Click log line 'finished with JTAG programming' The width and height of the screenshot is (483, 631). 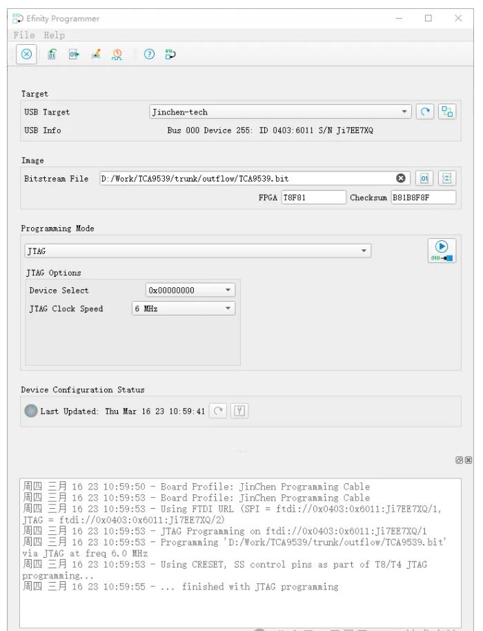[181, 586]
